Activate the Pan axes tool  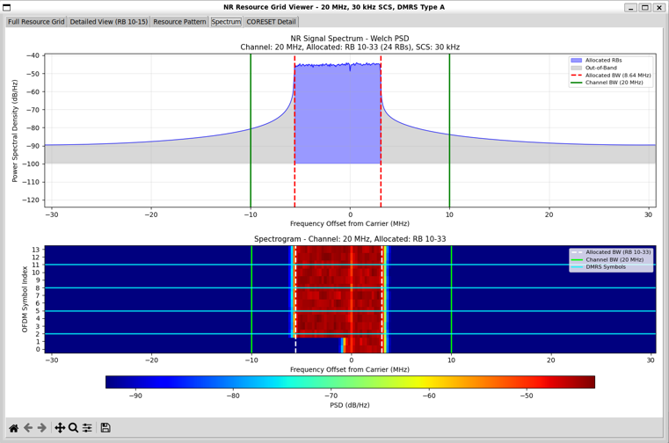(60, 427)
